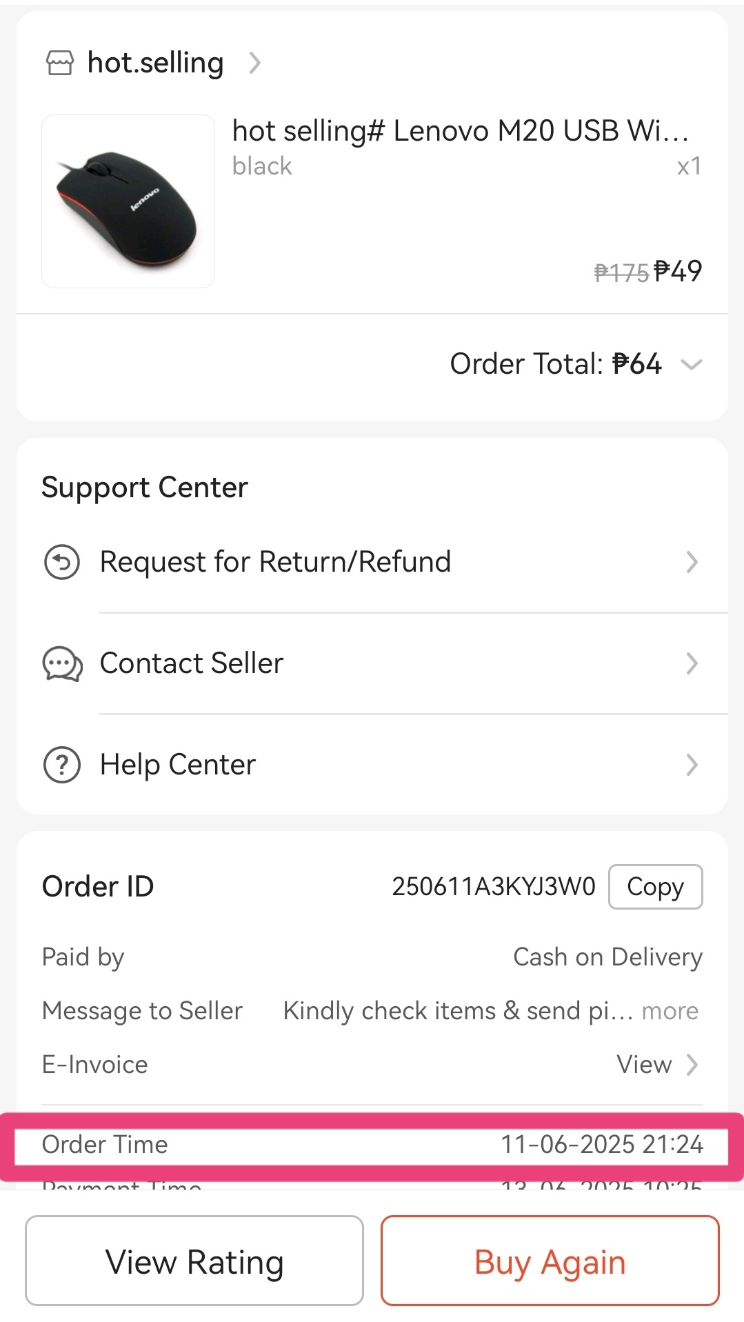
Task: Tap the shop storefront icon
Action: click(x=59, y=63)
